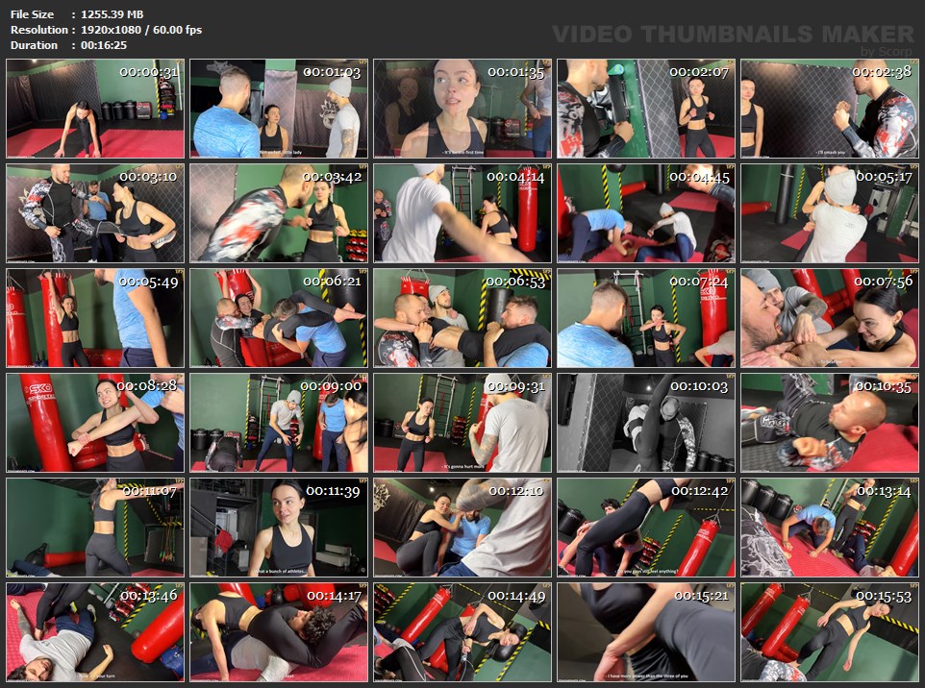Pick the frame at 00:08:28

click(95, 423)
